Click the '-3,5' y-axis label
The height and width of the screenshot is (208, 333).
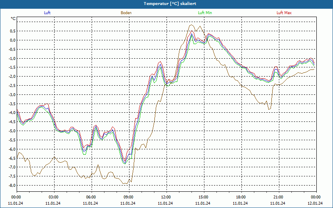pos(12,104)
